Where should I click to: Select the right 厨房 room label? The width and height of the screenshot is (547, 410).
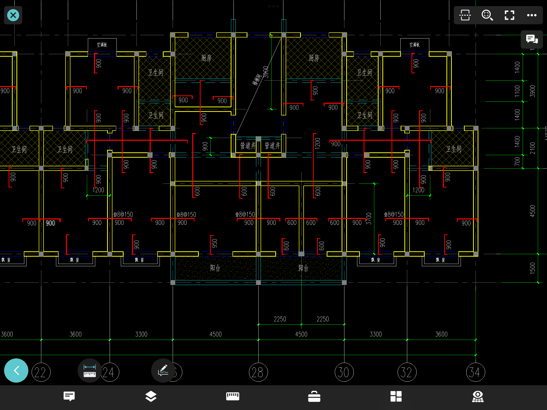click(x=314, y=58)
